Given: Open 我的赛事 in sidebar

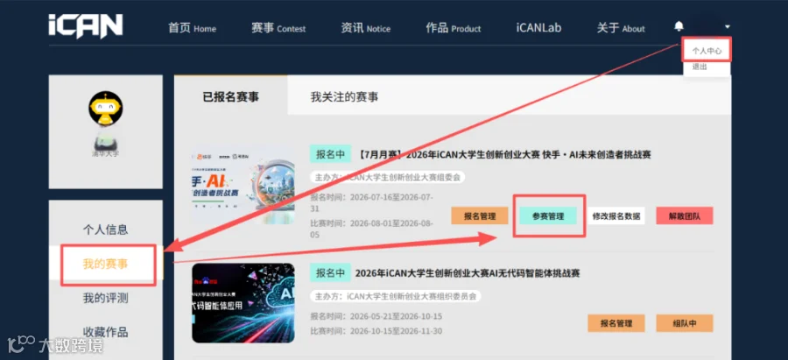Looking at the screenshot, I should point(106,264).
